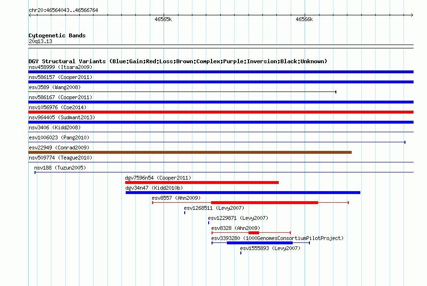This screenshot has height=286, width=427.
Task: Click the small blue tick for esv1555893
Action: pos(241,253)
